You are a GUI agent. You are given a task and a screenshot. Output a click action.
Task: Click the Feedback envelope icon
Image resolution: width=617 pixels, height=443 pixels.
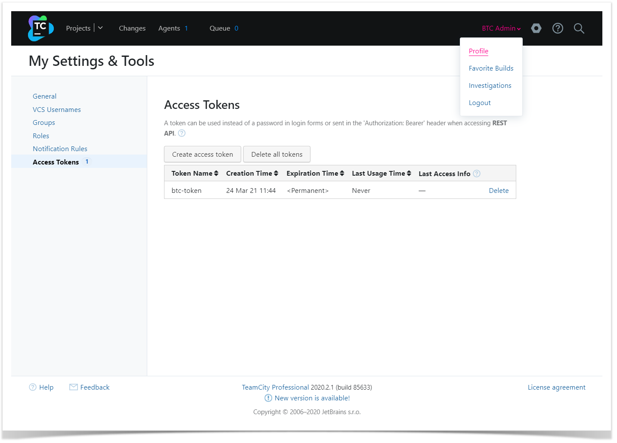[74, 387]
